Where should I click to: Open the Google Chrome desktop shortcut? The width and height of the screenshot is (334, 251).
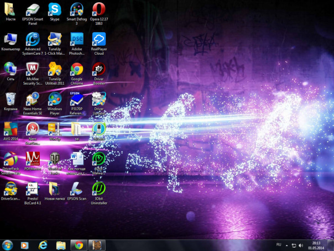pyautogui.click(x=76, y=69)
